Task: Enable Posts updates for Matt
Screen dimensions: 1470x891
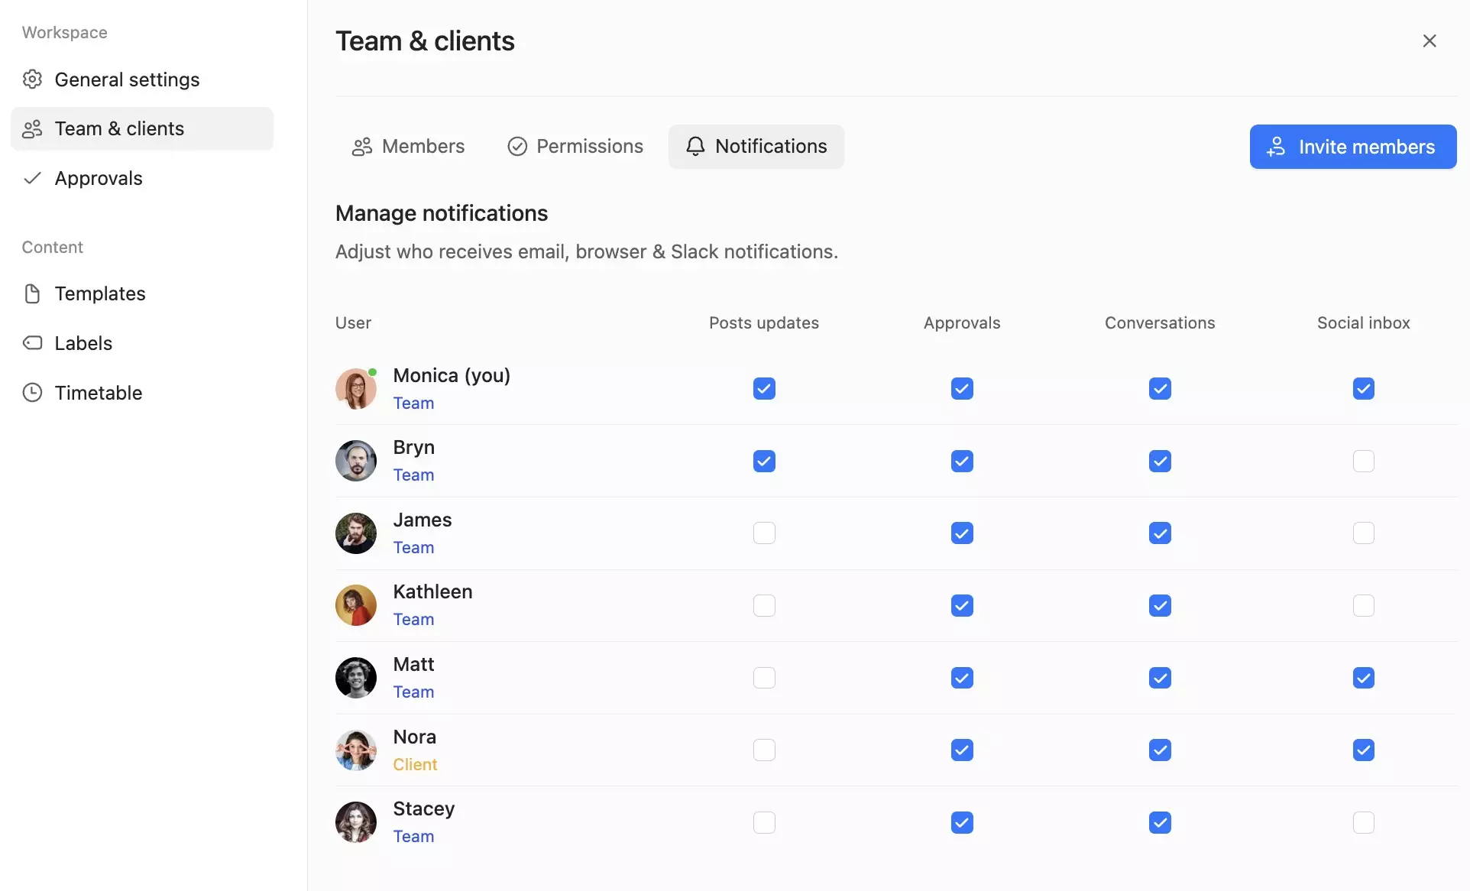Action: point(764,679)
